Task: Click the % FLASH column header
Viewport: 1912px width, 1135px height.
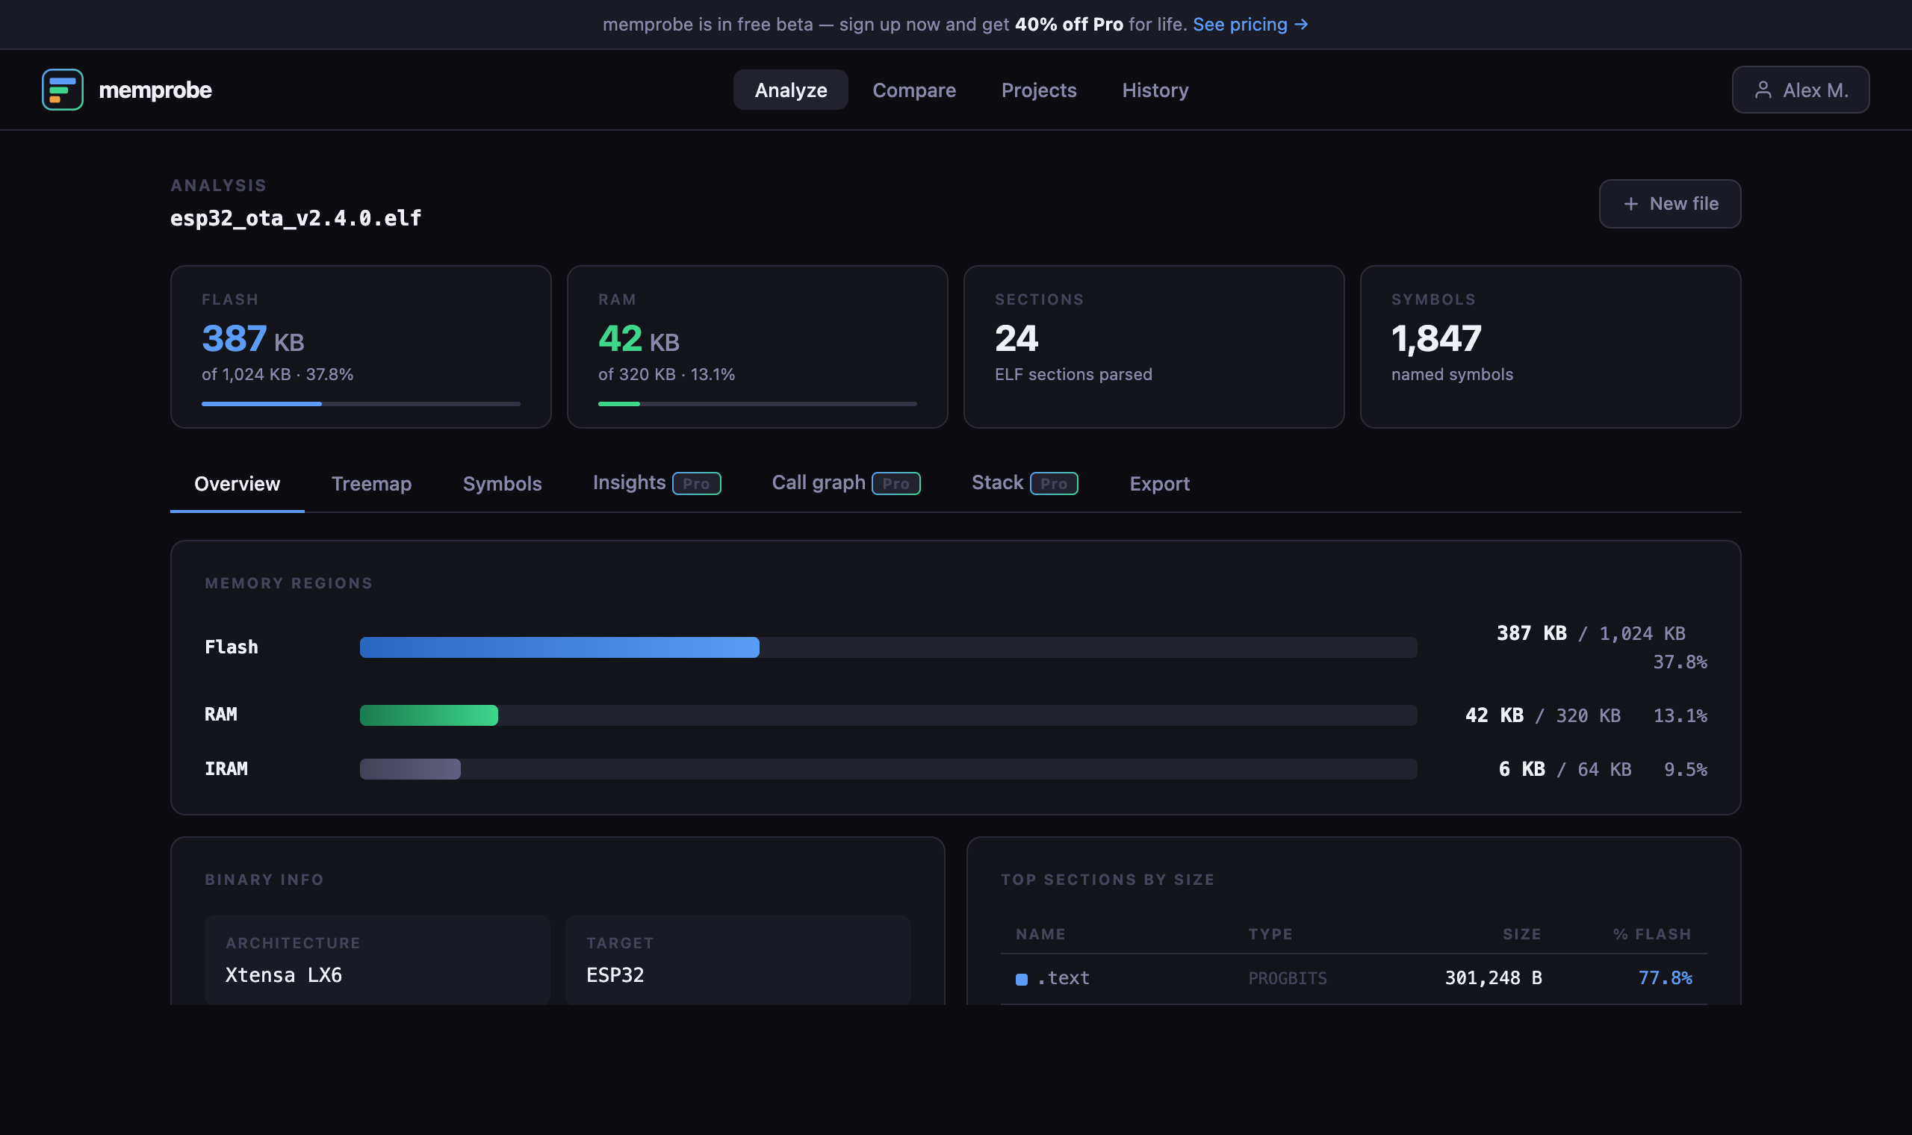Action: [x=1652, y=934]
